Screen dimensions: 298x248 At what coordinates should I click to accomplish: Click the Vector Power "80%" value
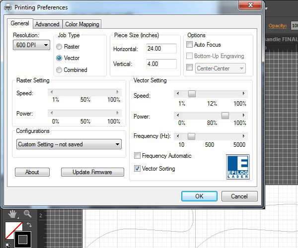(x=212, y=123)
